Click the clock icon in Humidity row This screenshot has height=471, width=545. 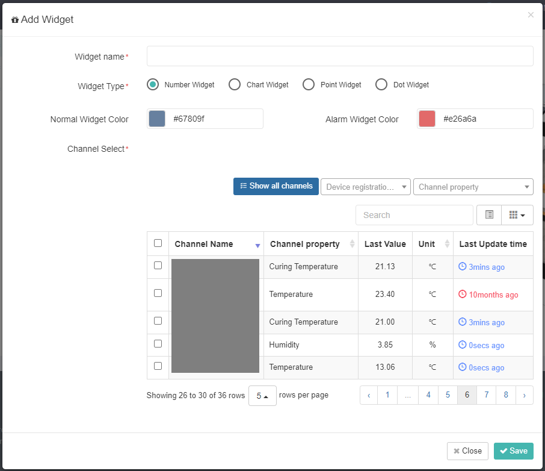tap(462, 345)
